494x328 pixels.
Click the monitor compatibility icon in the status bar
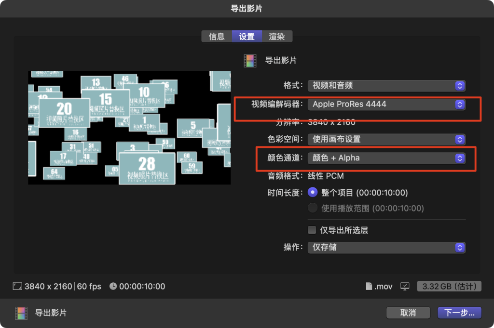(405, 287)
